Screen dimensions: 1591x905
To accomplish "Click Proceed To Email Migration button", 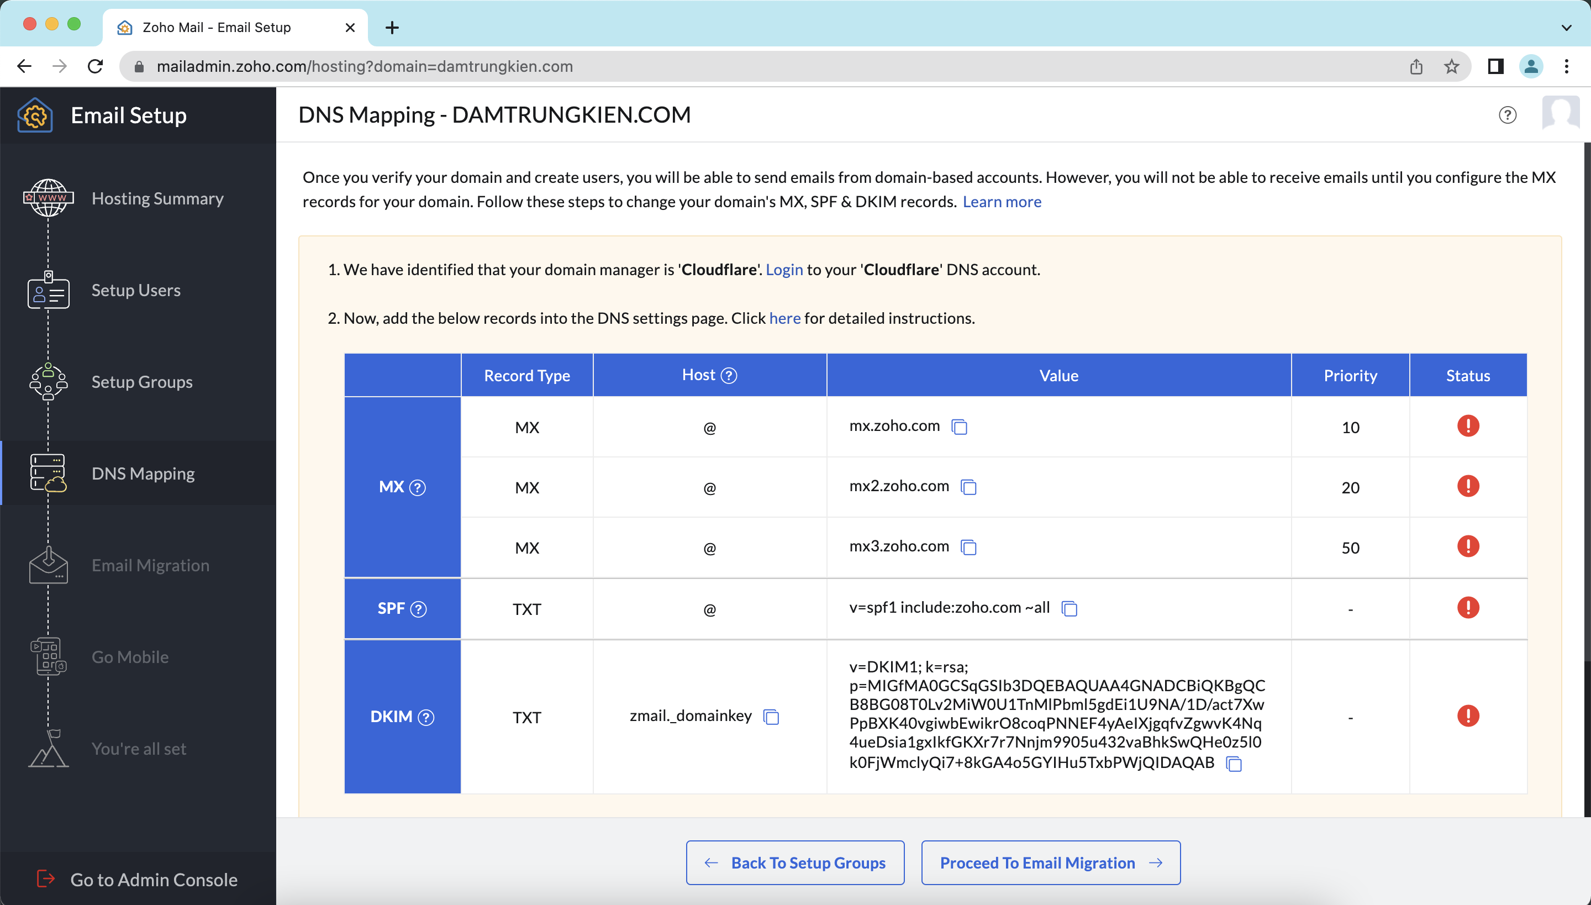I will pos(1051,863).
